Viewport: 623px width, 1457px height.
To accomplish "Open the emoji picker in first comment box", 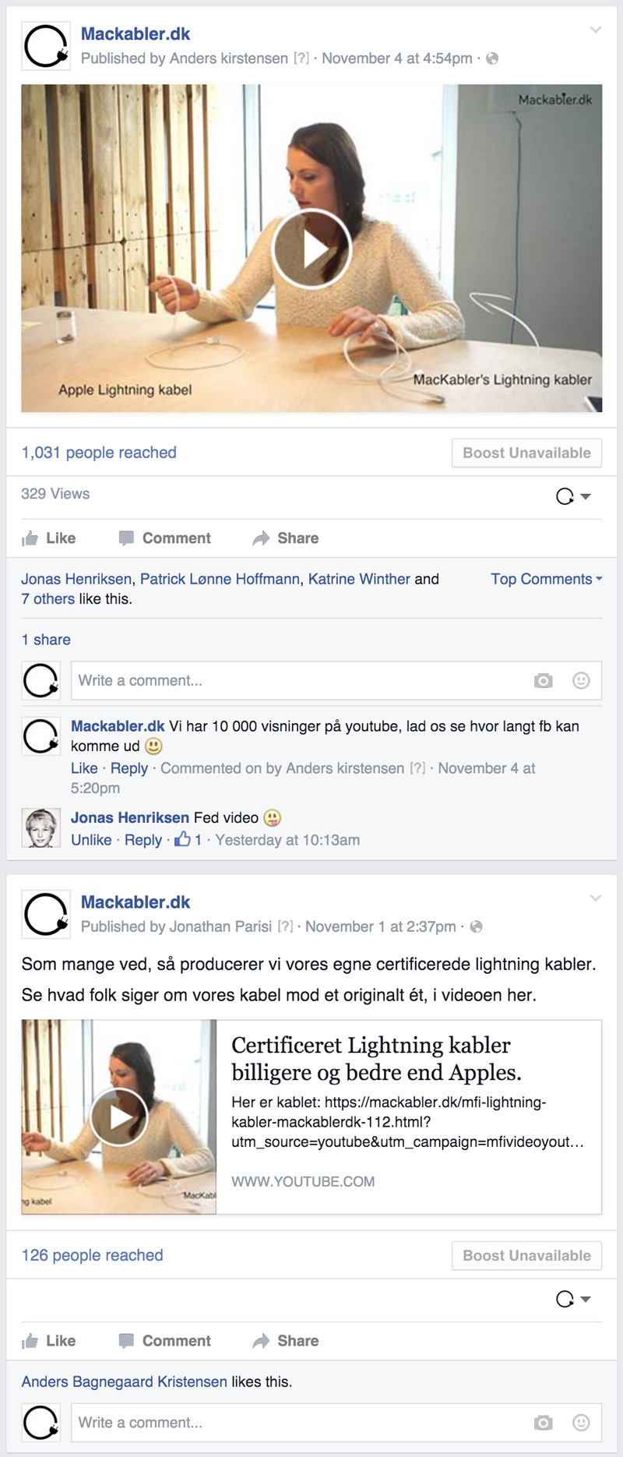I will 581,681.
